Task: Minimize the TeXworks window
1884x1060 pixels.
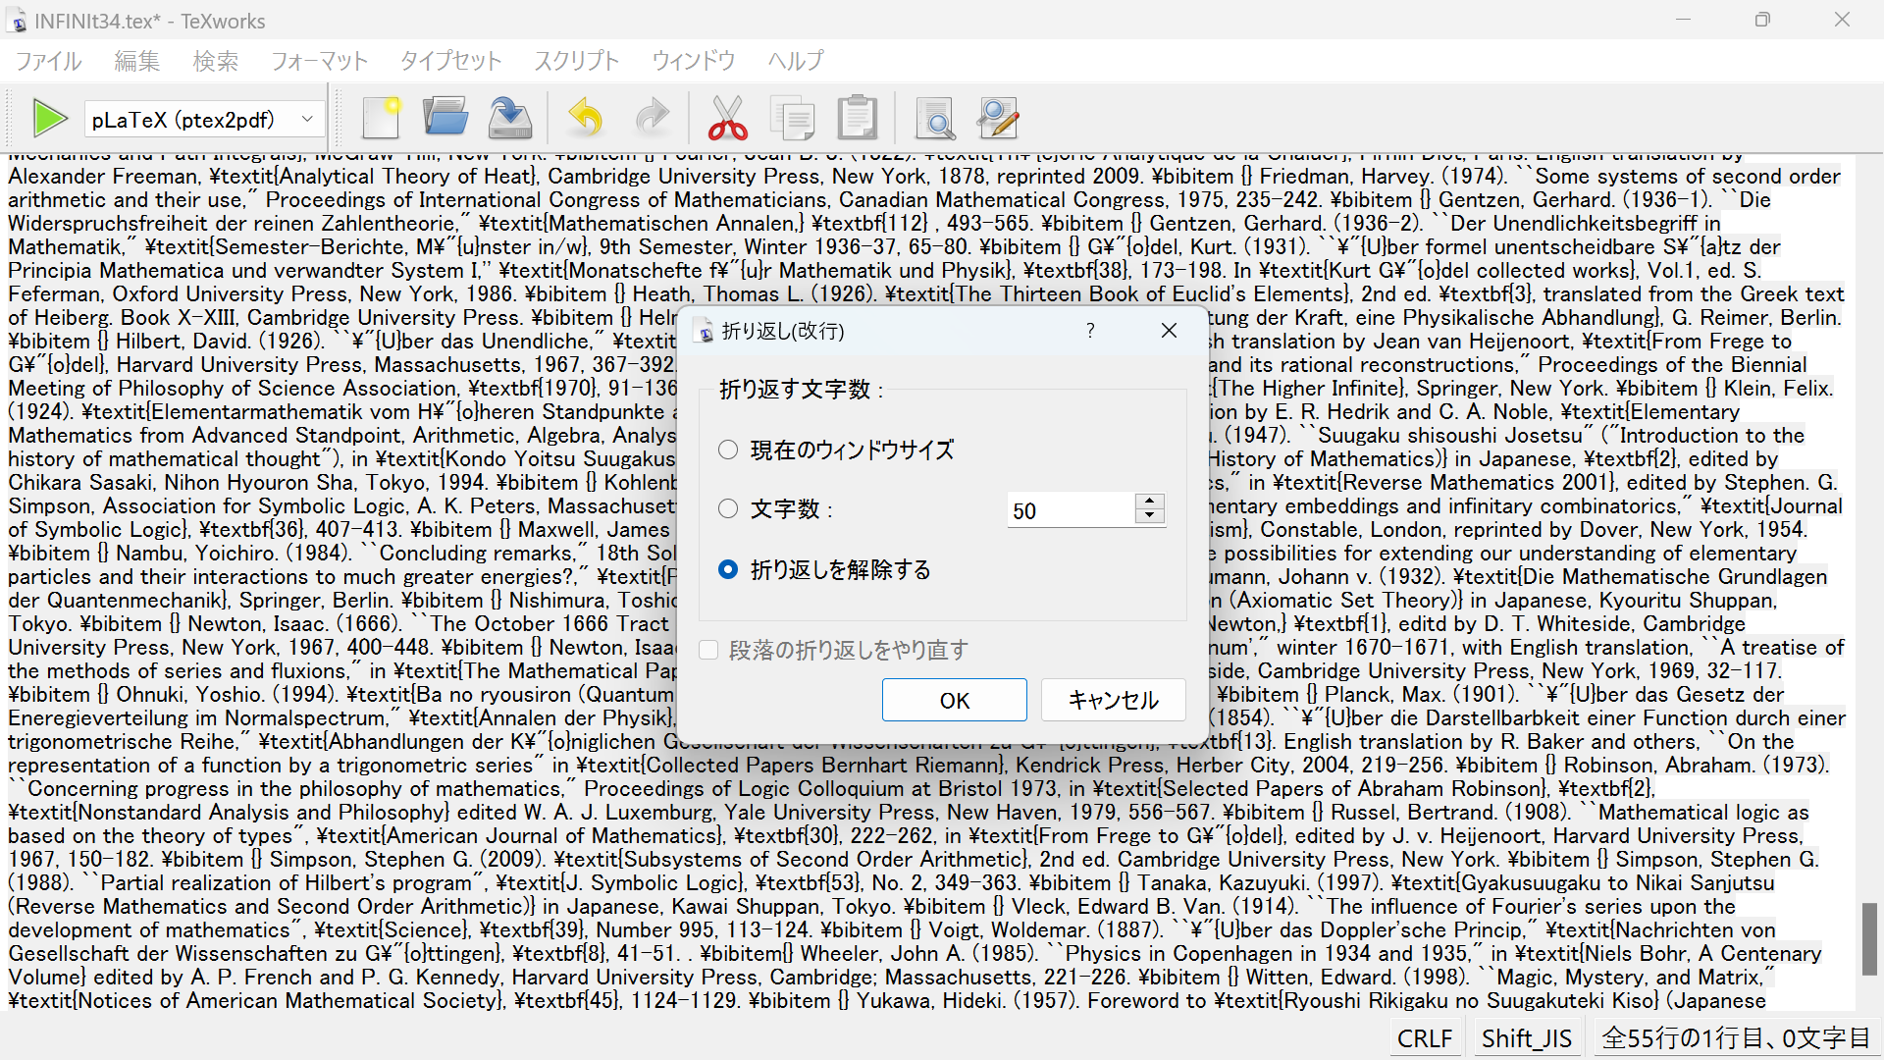Action: 1684,20
